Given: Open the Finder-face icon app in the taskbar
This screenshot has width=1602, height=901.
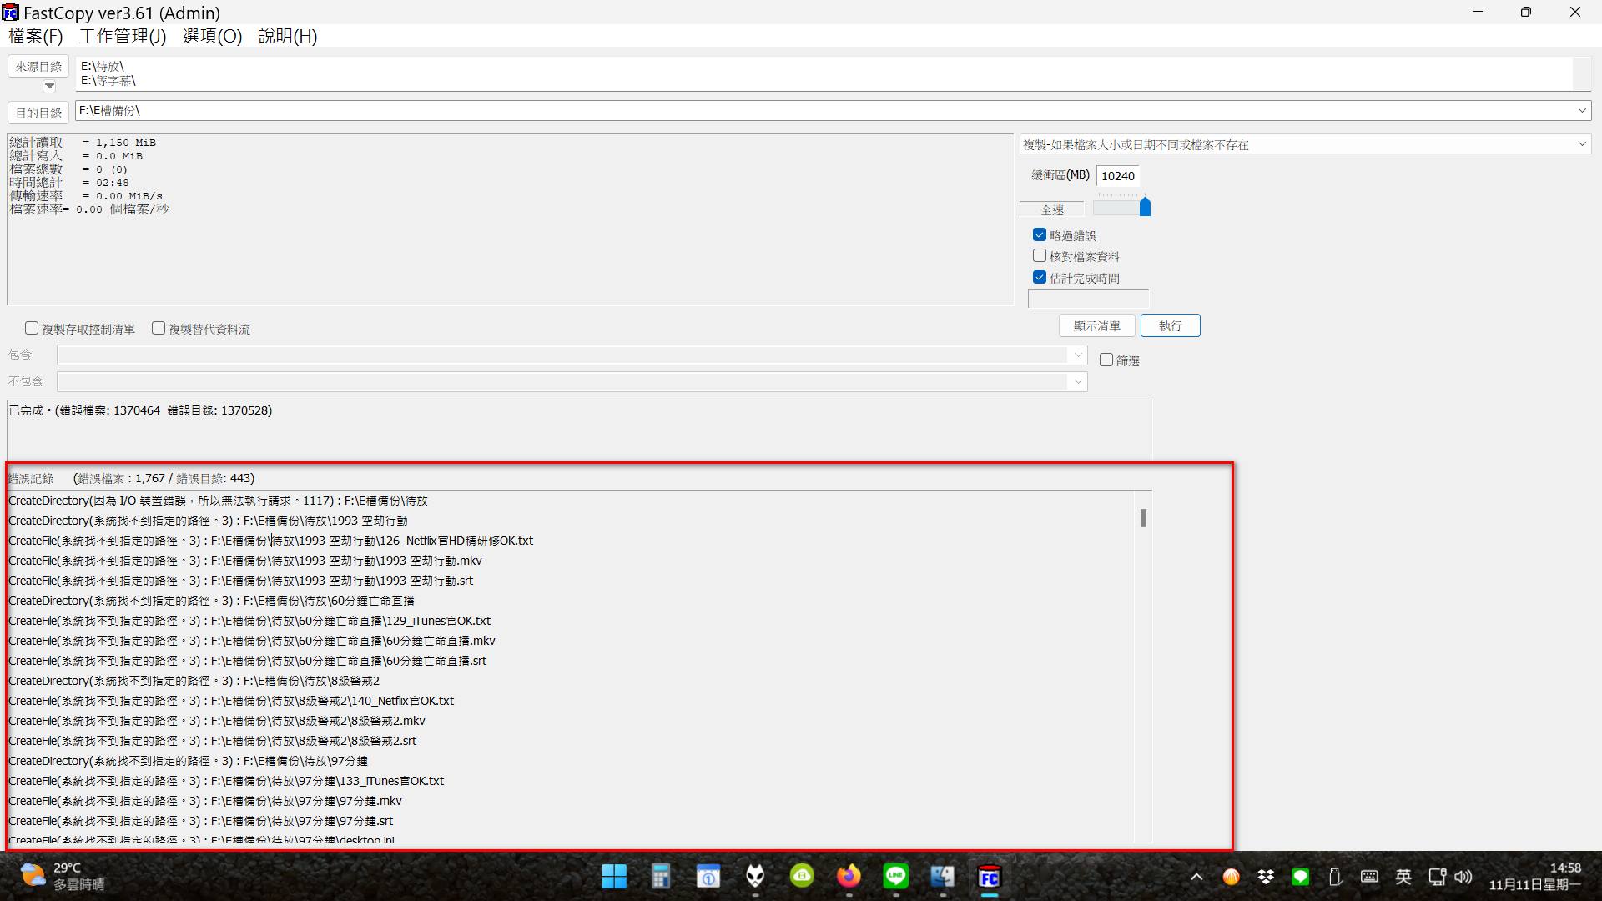Looking at the screenshot, I should (x=942, y=877).
